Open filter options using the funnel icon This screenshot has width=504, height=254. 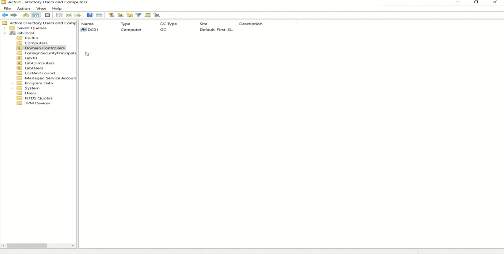point(139,15)
